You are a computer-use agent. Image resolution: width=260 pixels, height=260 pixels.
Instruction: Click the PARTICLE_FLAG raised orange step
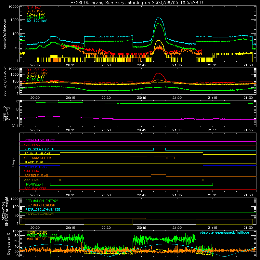(x=158, y=175)
